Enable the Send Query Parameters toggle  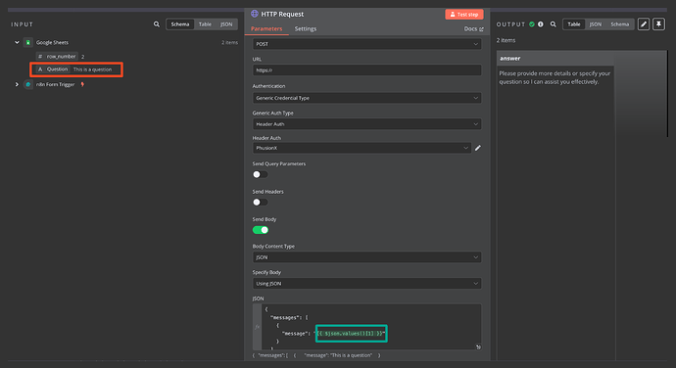[x=261, y=174]
